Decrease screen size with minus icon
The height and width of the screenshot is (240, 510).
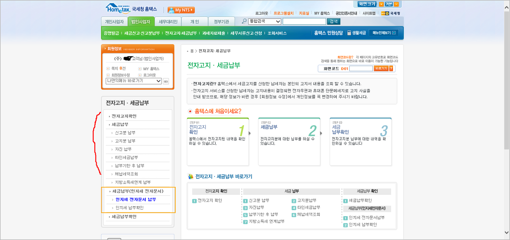(396, 4)
